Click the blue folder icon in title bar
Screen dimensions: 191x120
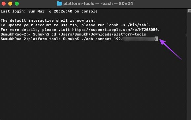point(59,4)
